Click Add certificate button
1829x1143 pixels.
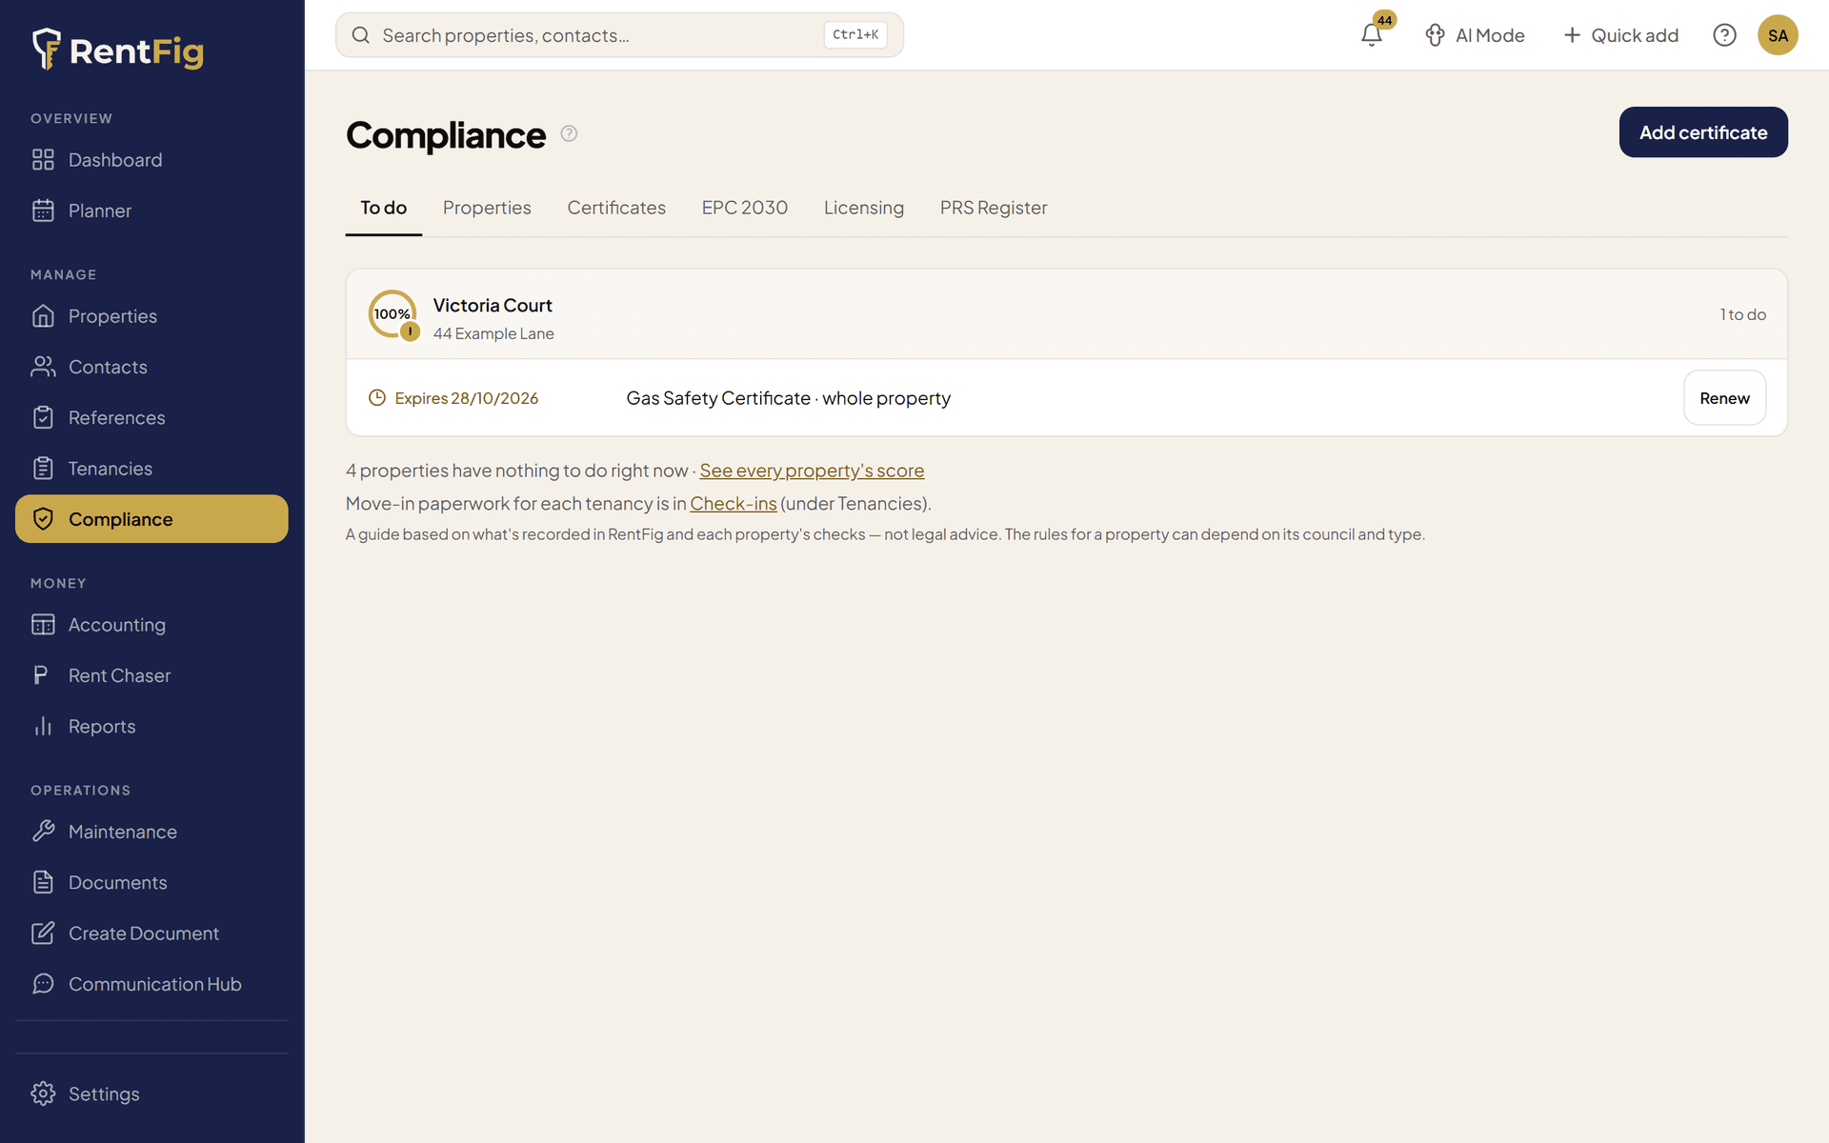1703,132
